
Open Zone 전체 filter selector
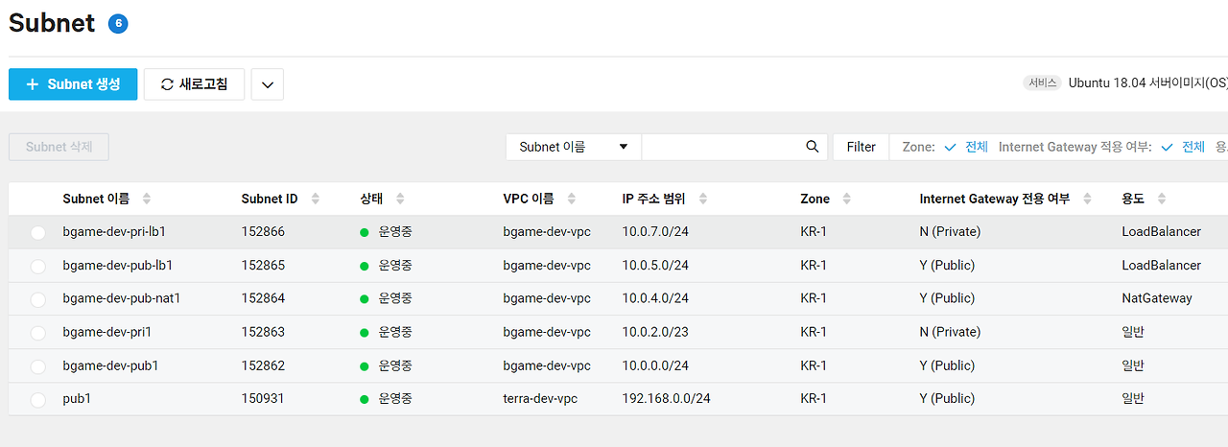point(966,147)
